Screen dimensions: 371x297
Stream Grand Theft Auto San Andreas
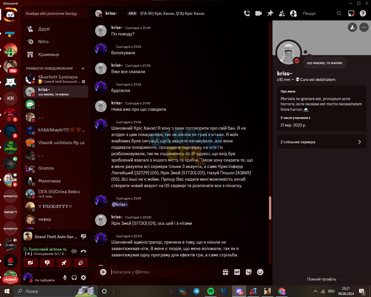pyautogui.click(x=83, y=237)
